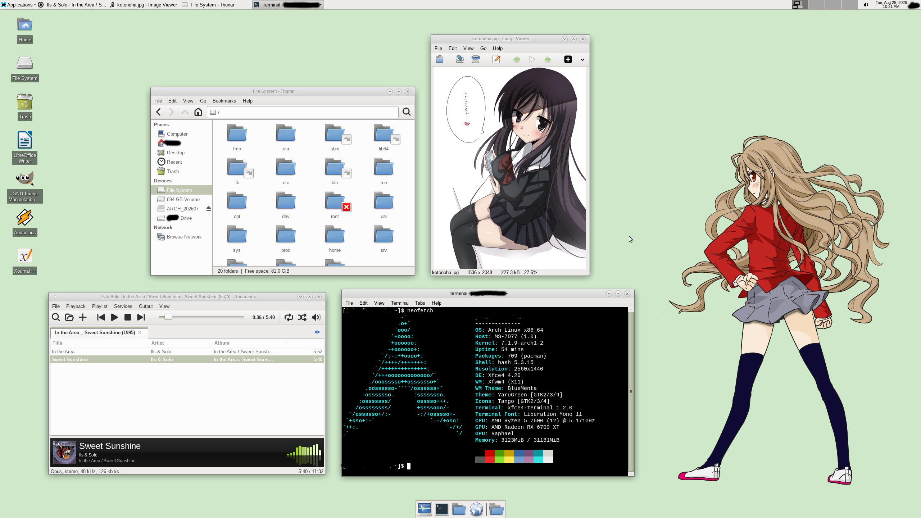Image resolution: width=921 pixels, height=518 pixels.
Task: Click the Audacious seek slider handle
Action: pos(168,317)
